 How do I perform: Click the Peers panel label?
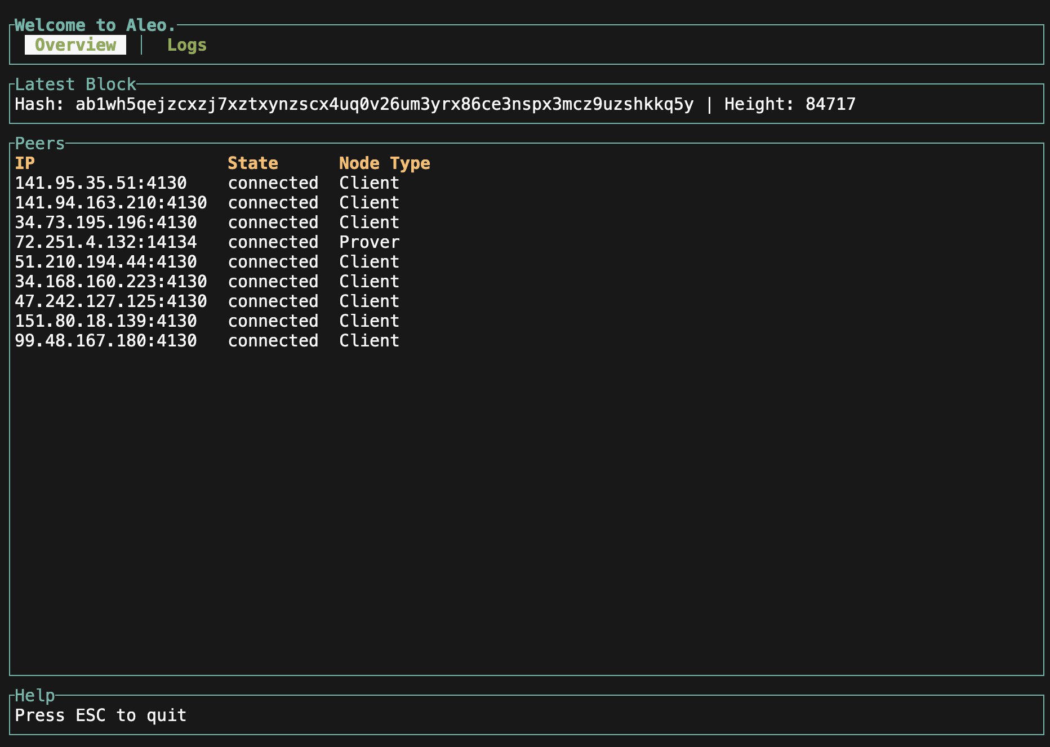(39, 144)
